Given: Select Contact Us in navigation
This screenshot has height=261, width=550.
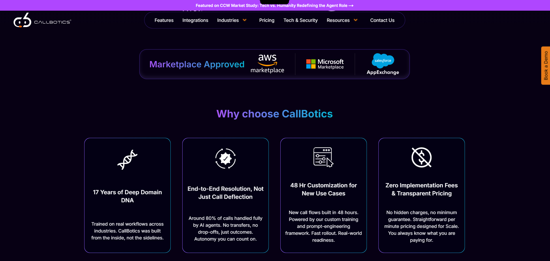Looking at the screenshot, I should coord(382,20).
